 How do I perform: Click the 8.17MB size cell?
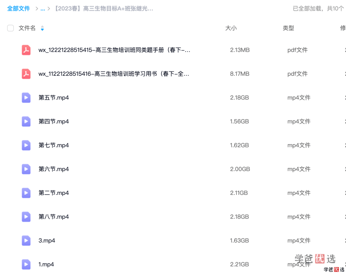(240, 74)
